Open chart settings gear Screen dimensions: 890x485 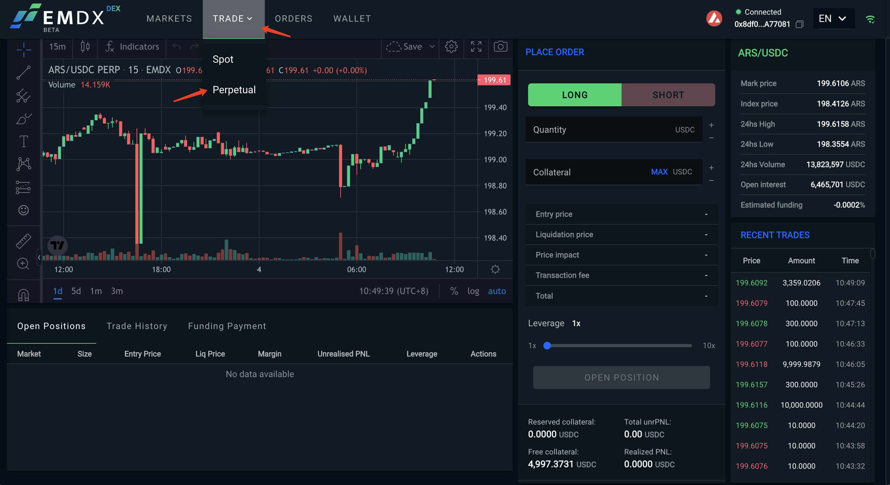point(451,46)
